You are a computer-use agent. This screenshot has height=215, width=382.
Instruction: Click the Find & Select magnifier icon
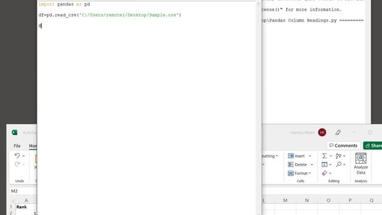(338, 164)
